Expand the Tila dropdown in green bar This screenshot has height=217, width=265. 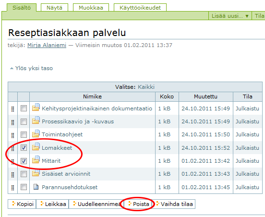click(x=259, y=16)
